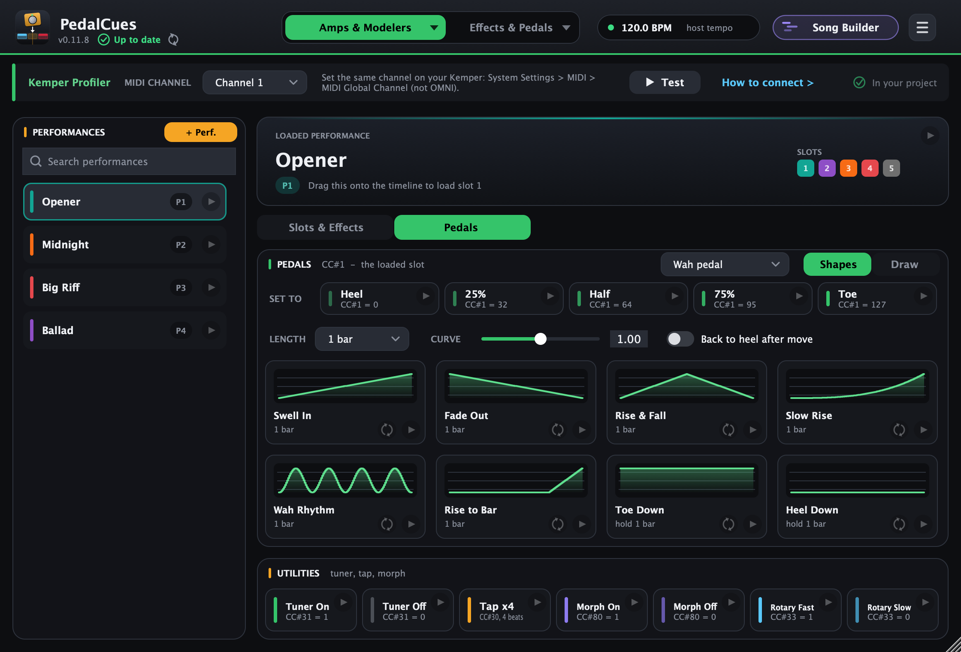Select the Opener performance row
Viewport: 961px width, 652px height.
(125, 202)
